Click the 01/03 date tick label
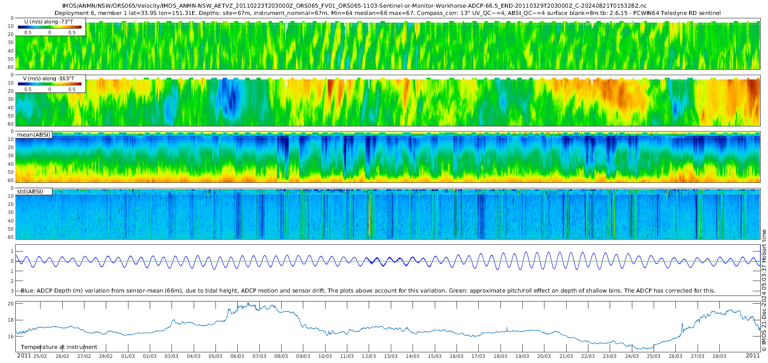 tap(128, 356)
